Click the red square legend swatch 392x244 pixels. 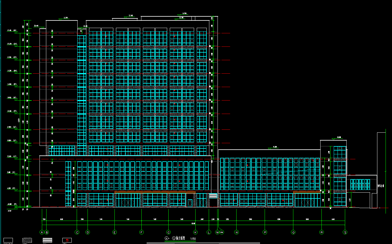tap(67, 240)
